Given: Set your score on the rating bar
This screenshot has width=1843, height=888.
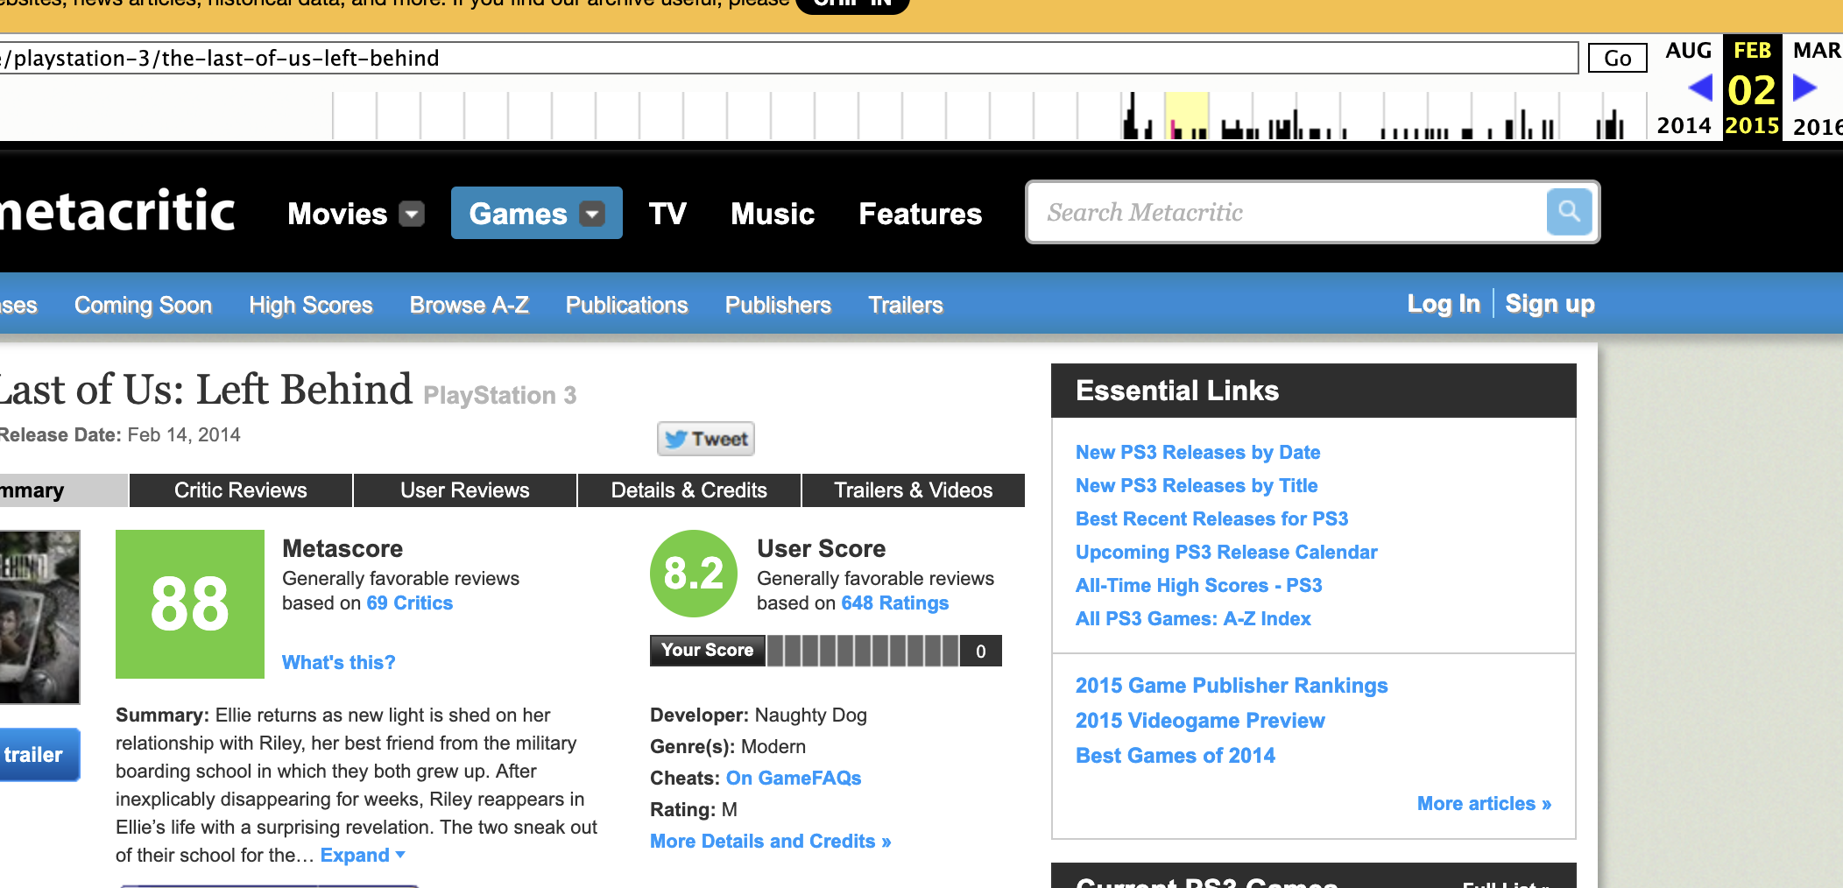Looking at the screenshot, I should 863,651.
